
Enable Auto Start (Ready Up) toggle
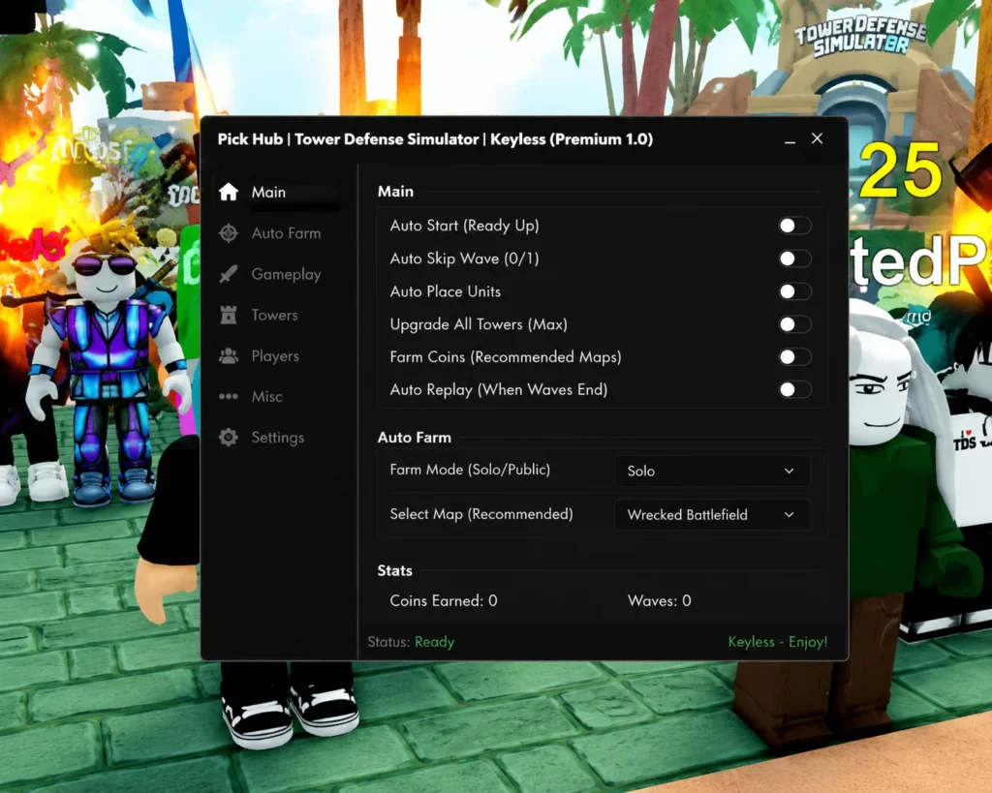794,226
